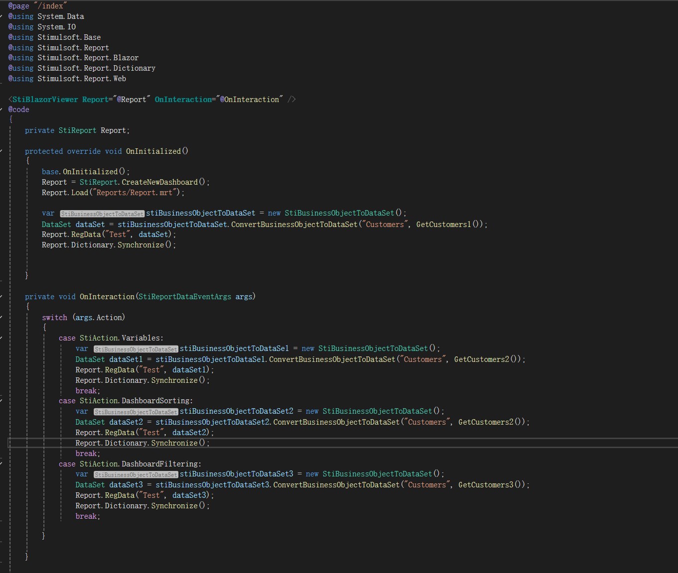Click break under the StiAction.Variables case
This screenshot has width=678, height=573.
click(88, 391)
